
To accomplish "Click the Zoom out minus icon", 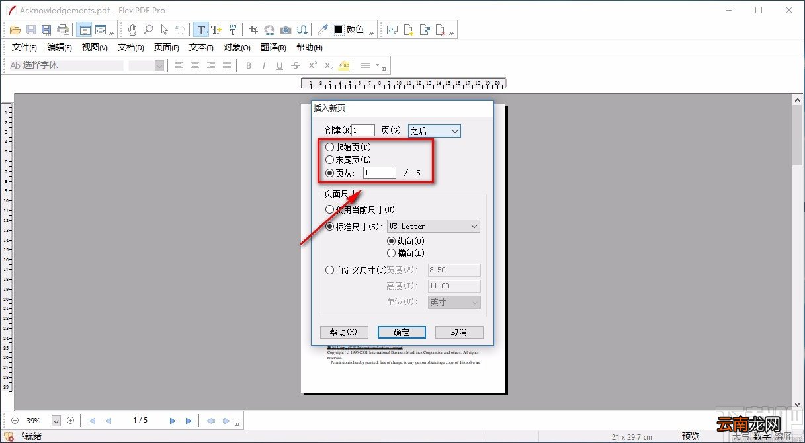I will pos(15,421).
